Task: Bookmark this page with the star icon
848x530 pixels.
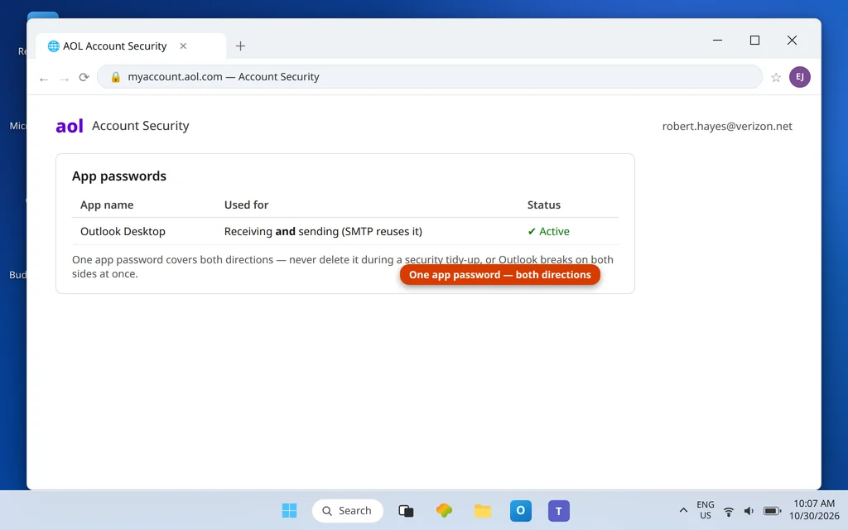Action: pyautogui.click(x=776, y=77)
